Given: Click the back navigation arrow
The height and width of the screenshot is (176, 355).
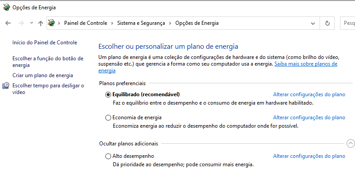Looking at the screenshot, I should coord(8,23).
